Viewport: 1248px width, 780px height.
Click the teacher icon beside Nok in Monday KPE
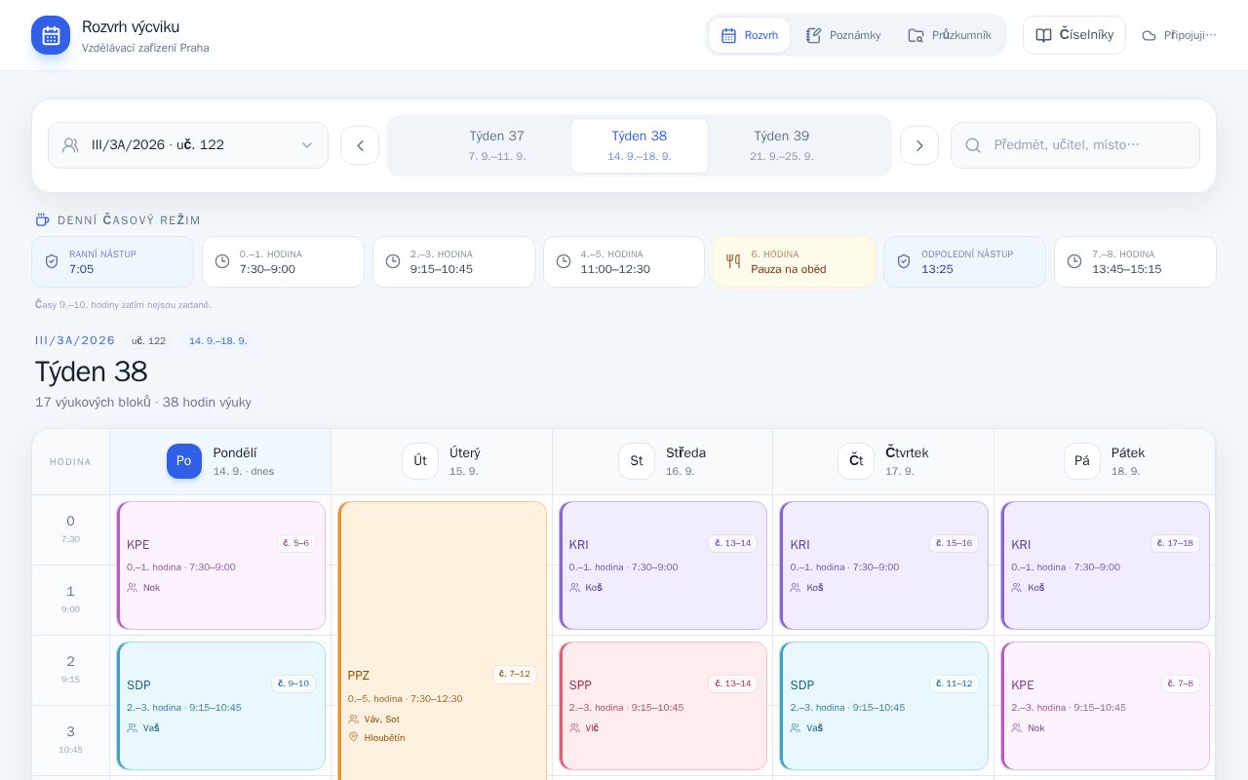click(133, 588)
